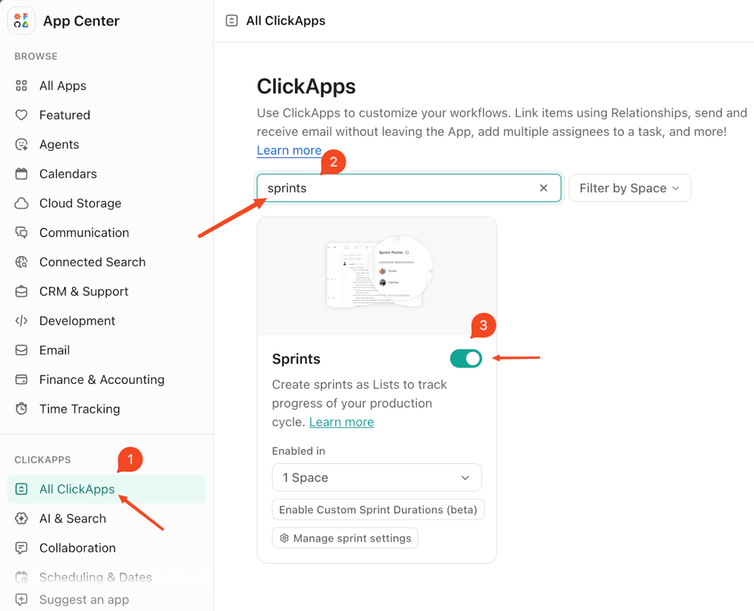754x611 pixels.
Task: Switch to the Featured section
Action: (65, 115)
